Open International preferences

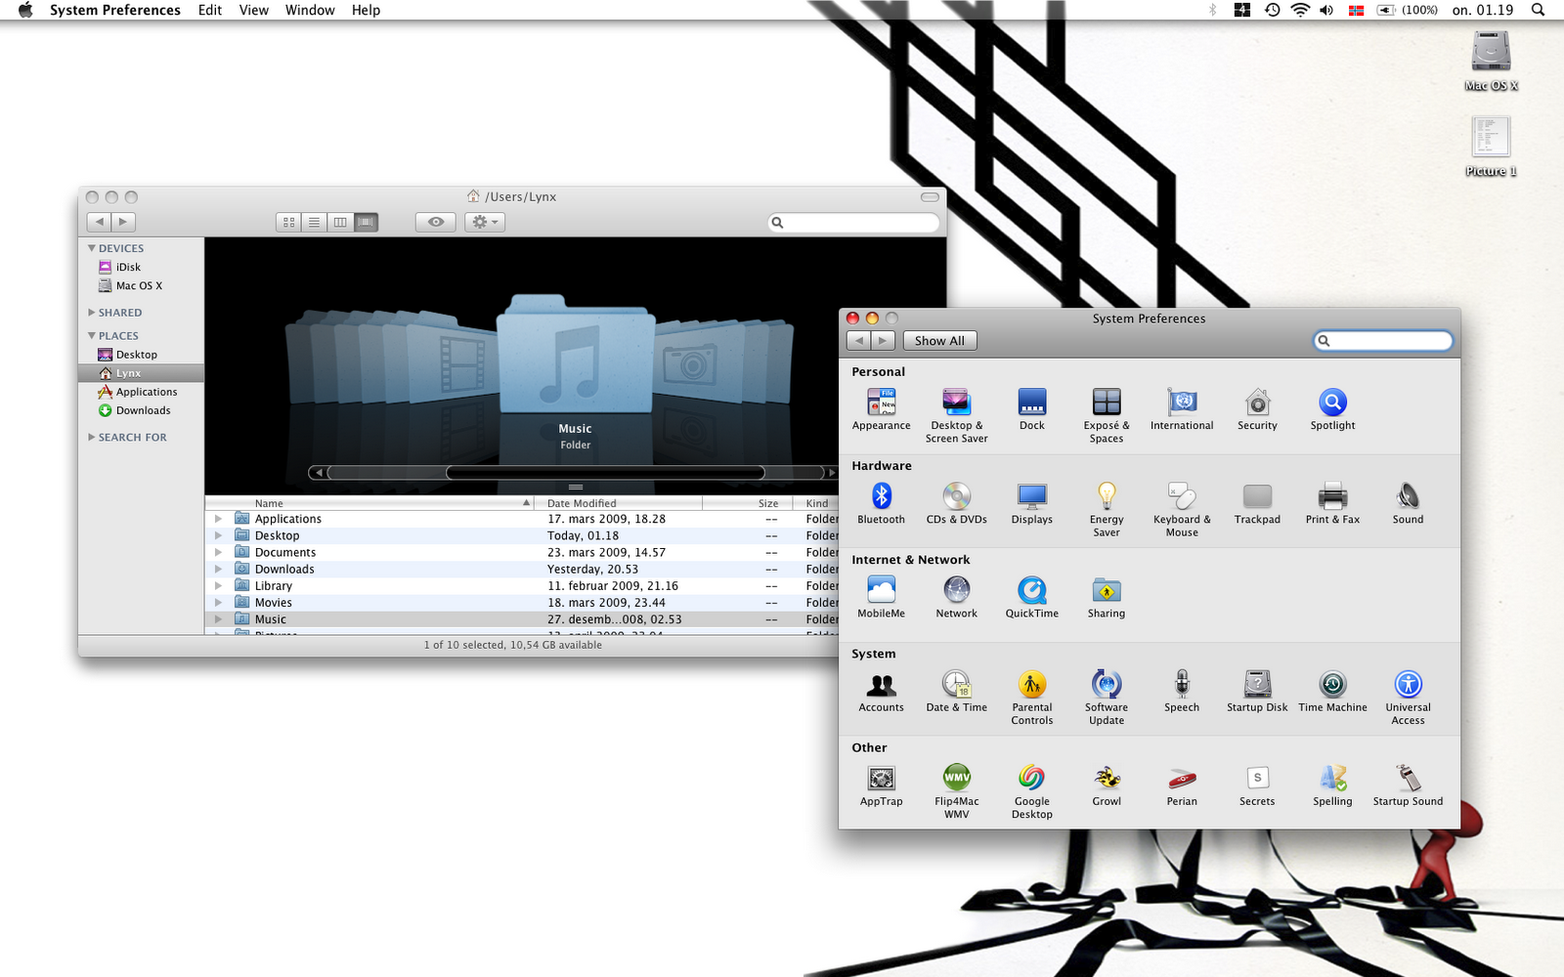1182,408
